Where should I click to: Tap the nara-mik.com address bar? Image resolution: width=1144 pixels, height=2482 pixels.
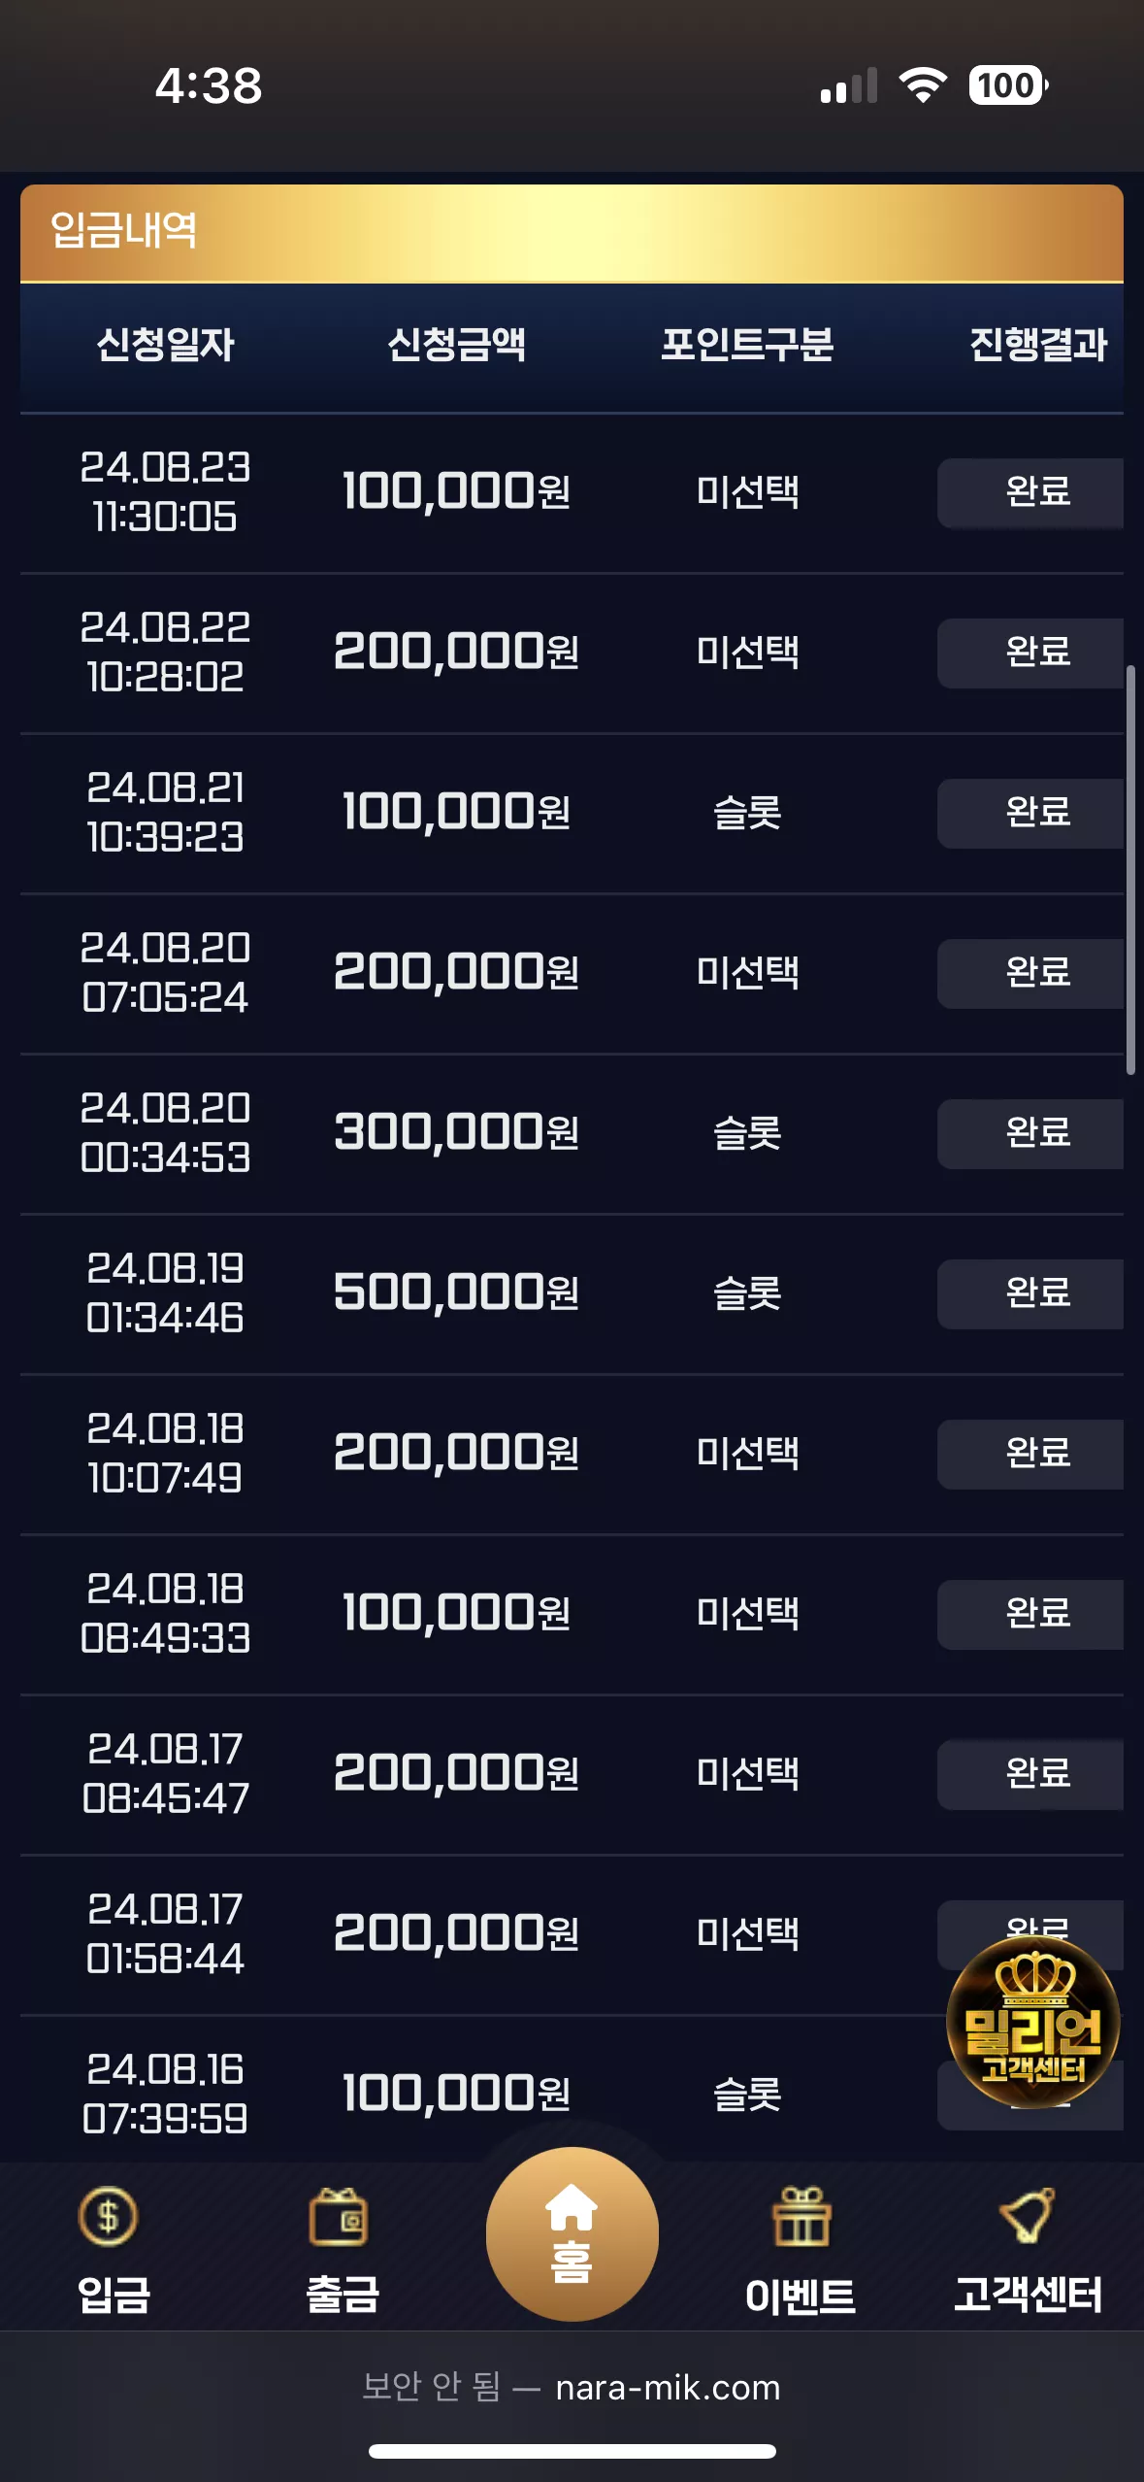point(572,2387)
